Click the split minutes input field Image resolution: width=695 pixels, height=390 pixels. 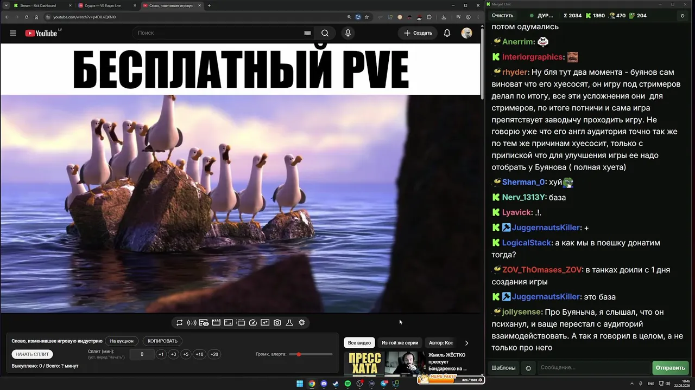pyautogui.click(x=142, y=354)
